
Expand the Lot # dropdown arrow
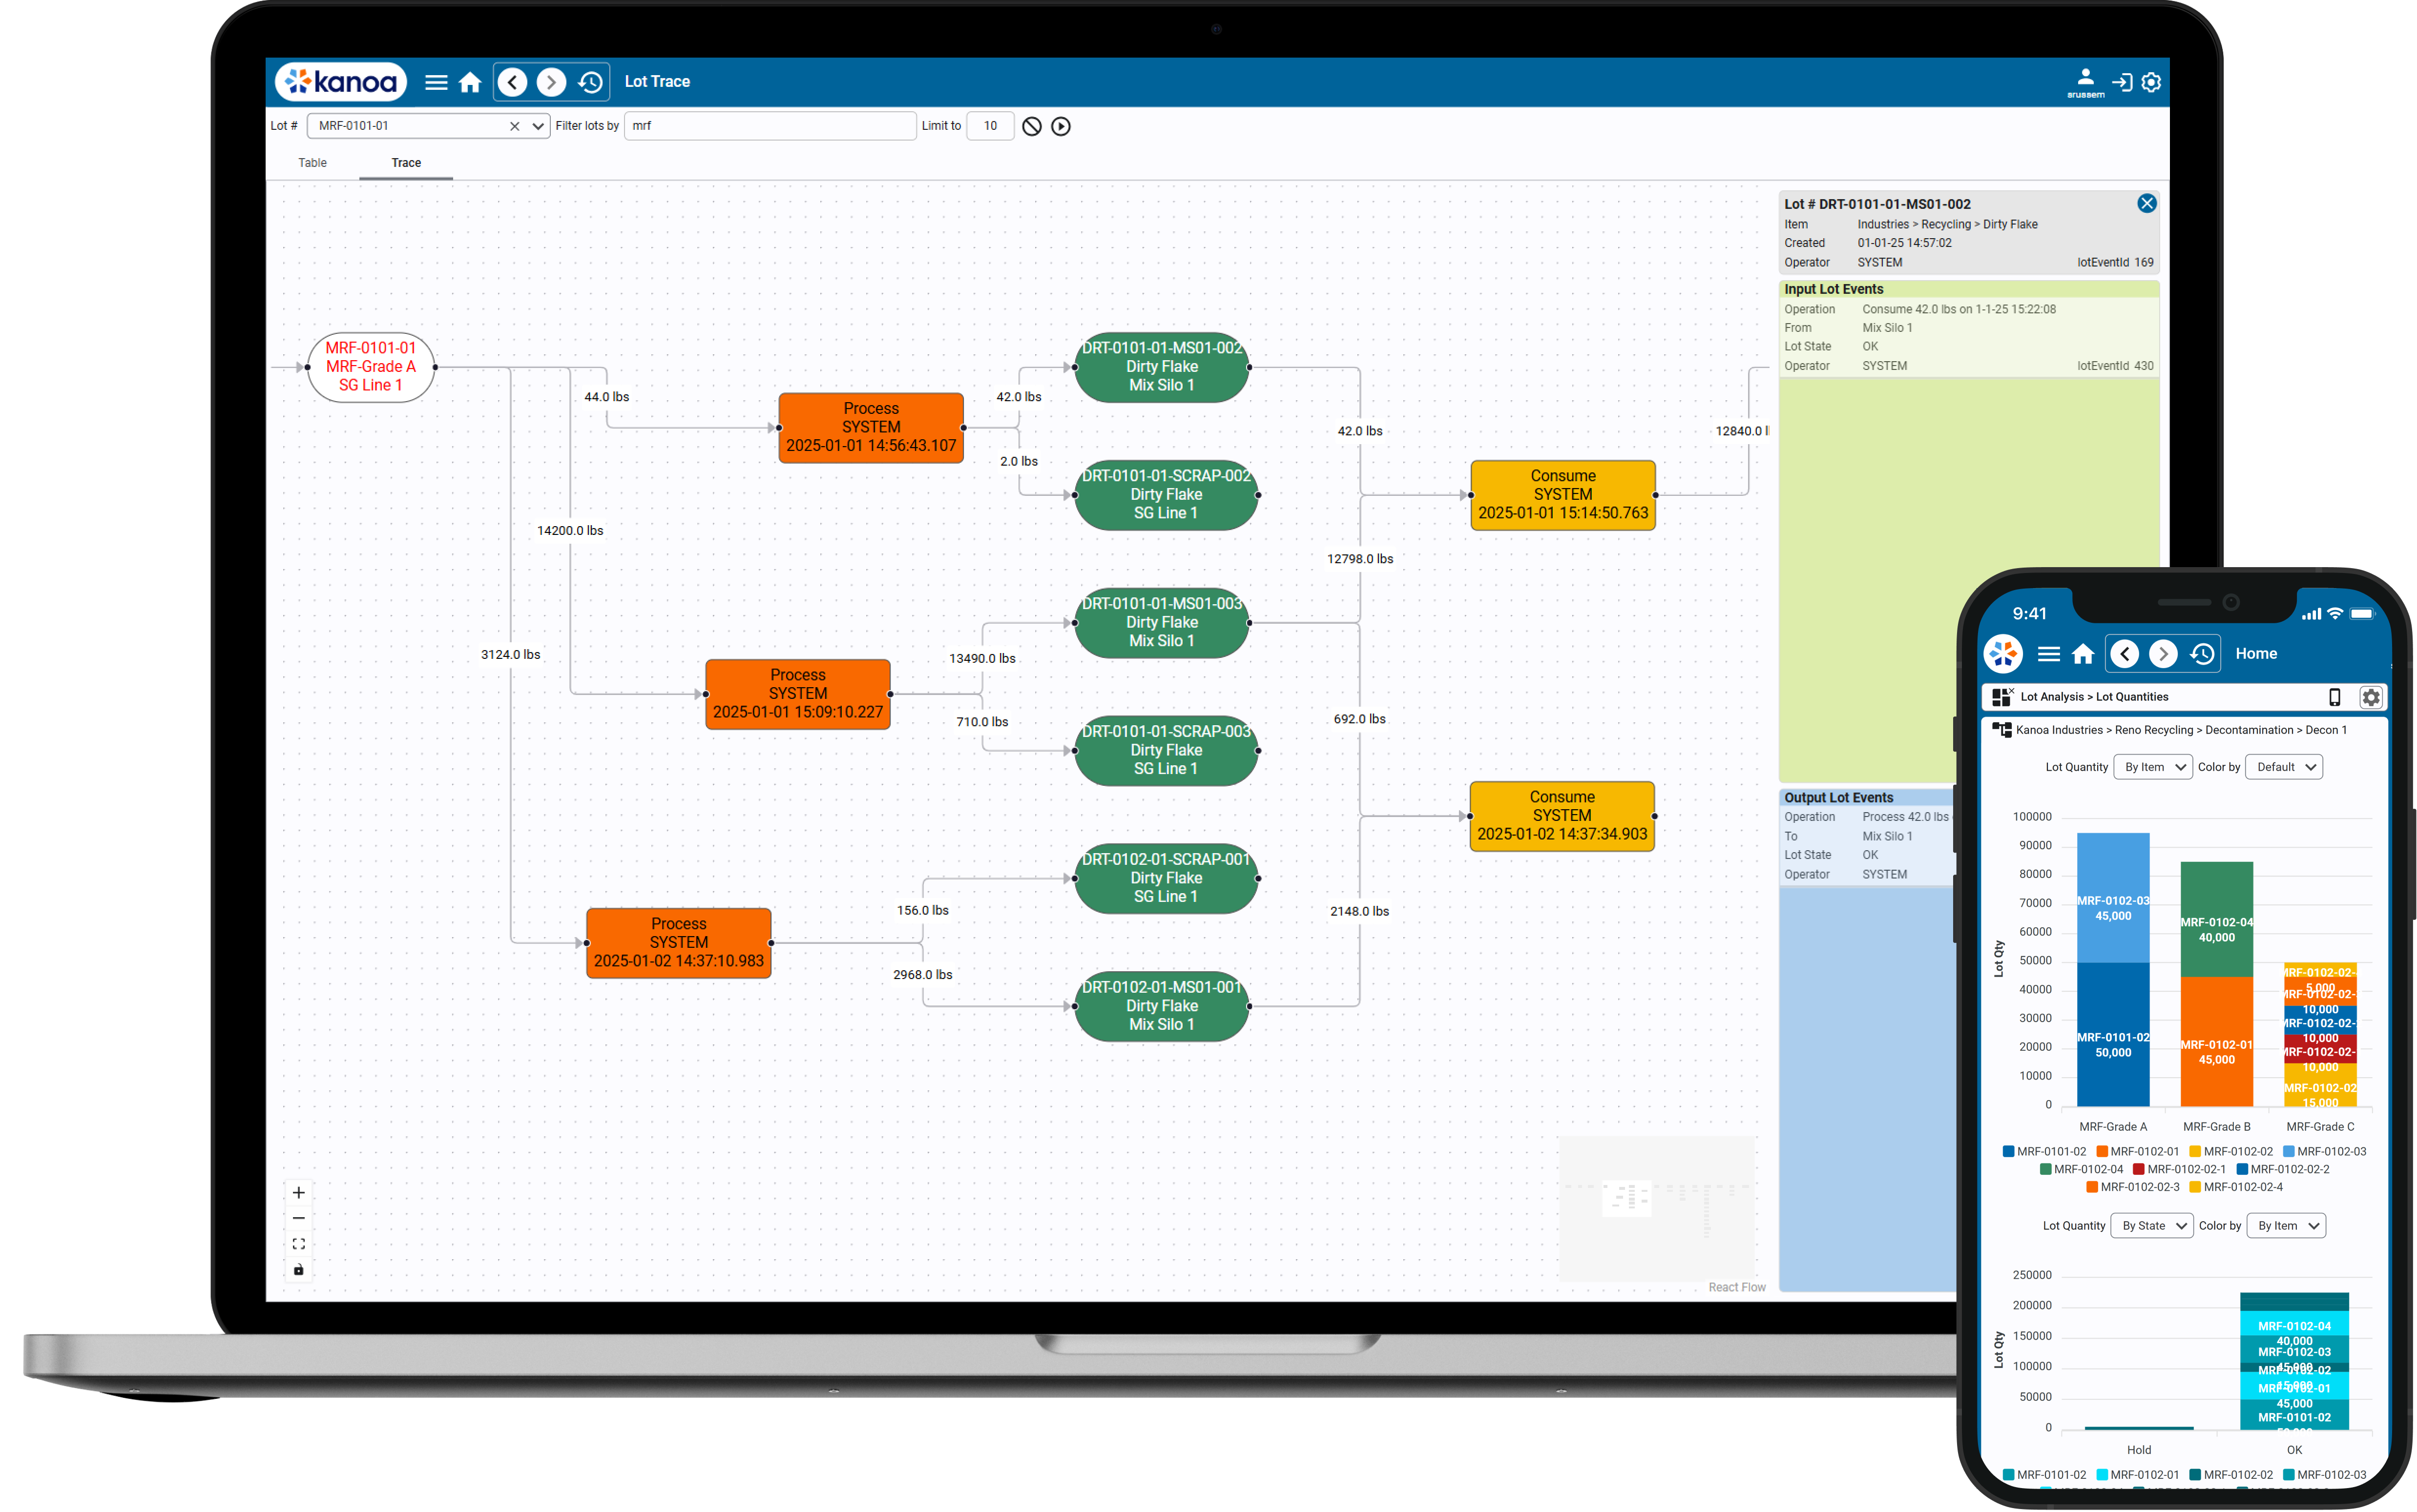[x=537, y=126]
